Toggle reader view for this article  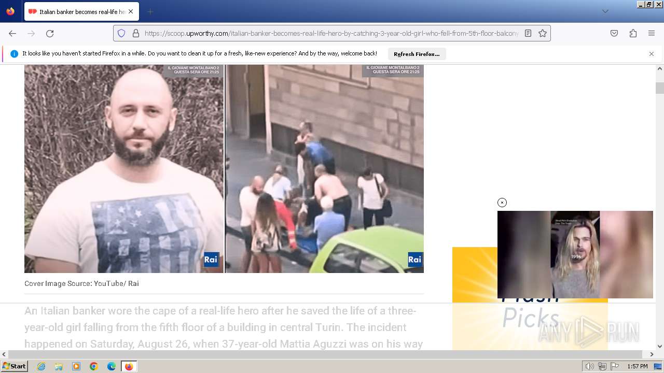pyautogui.click(x=528, y=33)
